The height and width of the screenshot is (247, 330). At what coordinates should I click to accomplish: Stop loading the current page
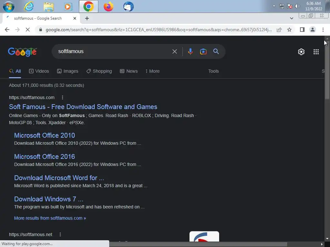[28, 30]
